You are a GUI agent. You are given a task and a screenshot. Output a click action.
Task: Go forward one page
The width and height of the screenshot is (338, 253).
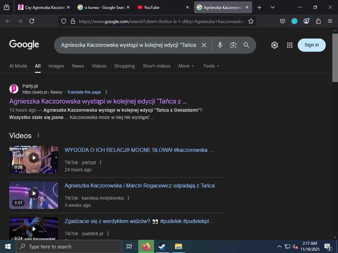(x=20, y=21)
